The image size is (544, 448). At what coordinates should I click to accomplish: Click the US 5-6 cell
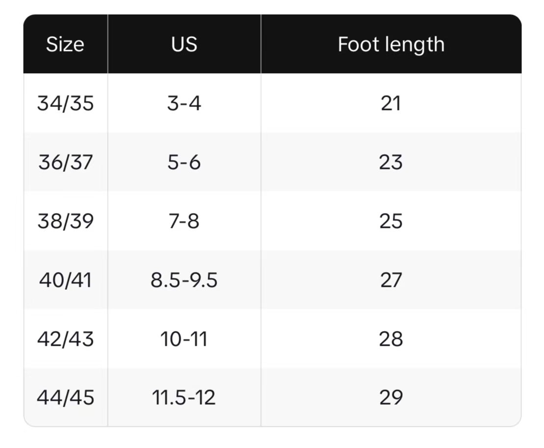point(184,163)
